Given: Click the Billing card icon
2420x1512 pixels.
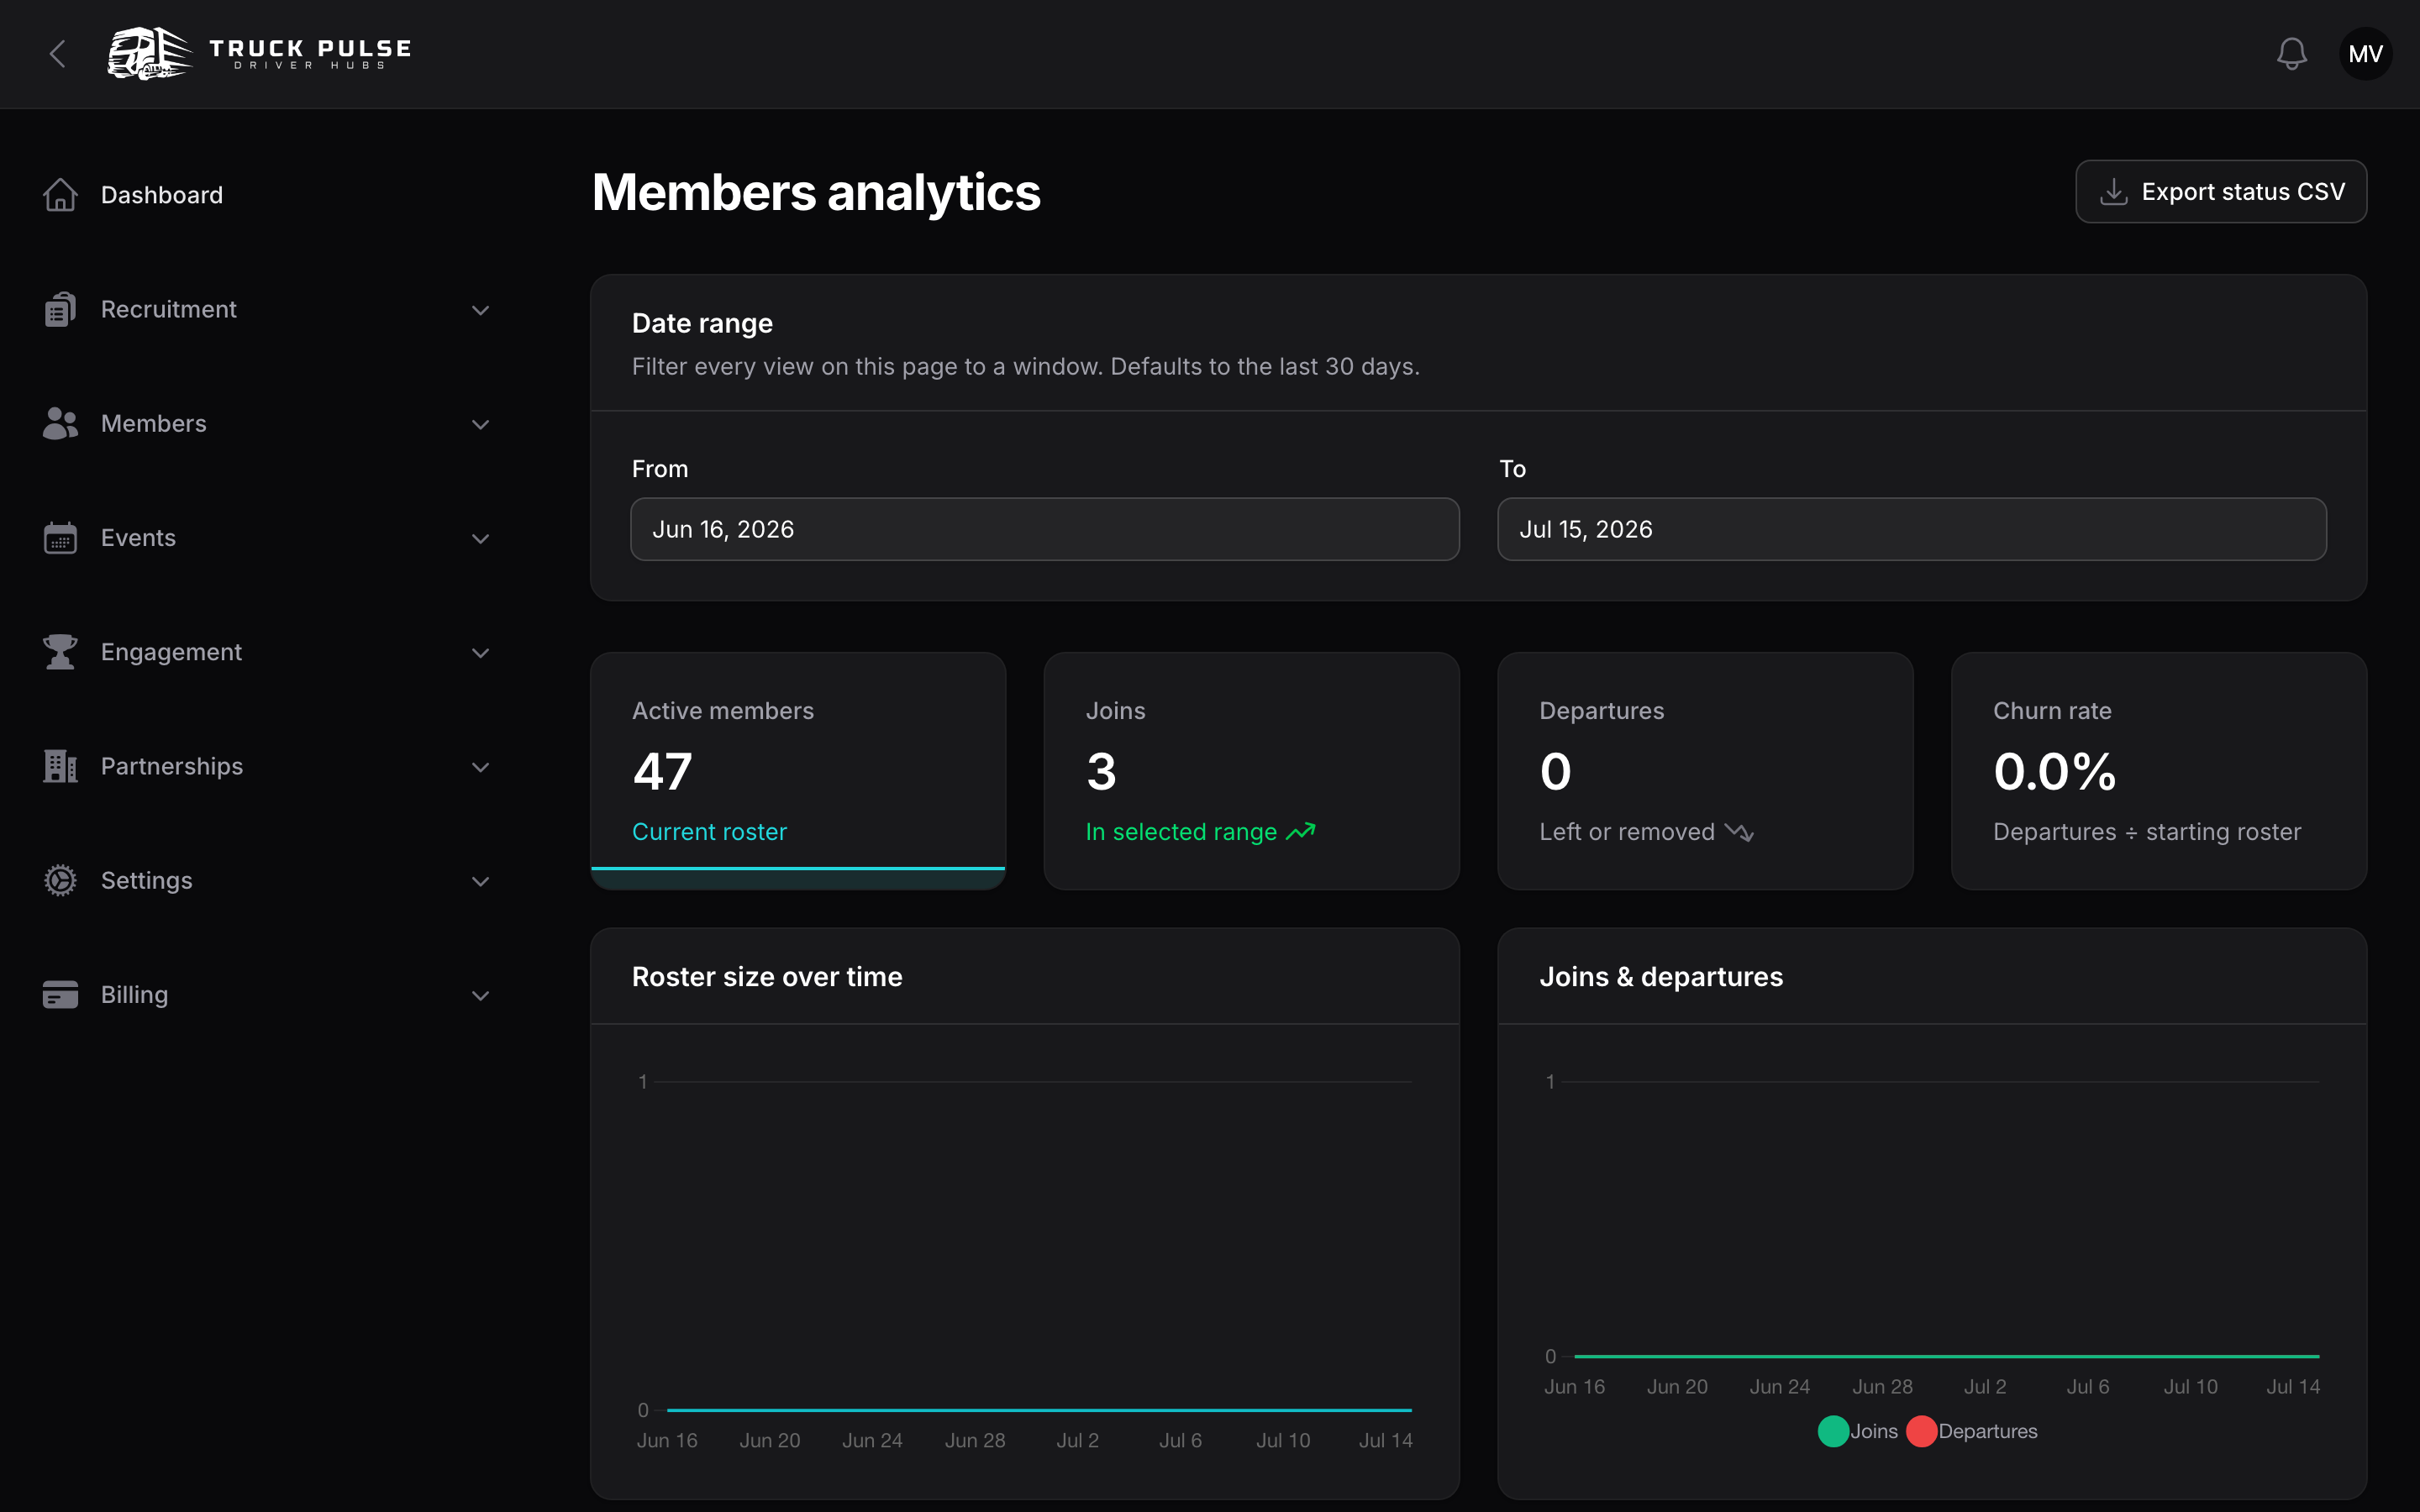Looking at the screenshot, I should (60, 995).
